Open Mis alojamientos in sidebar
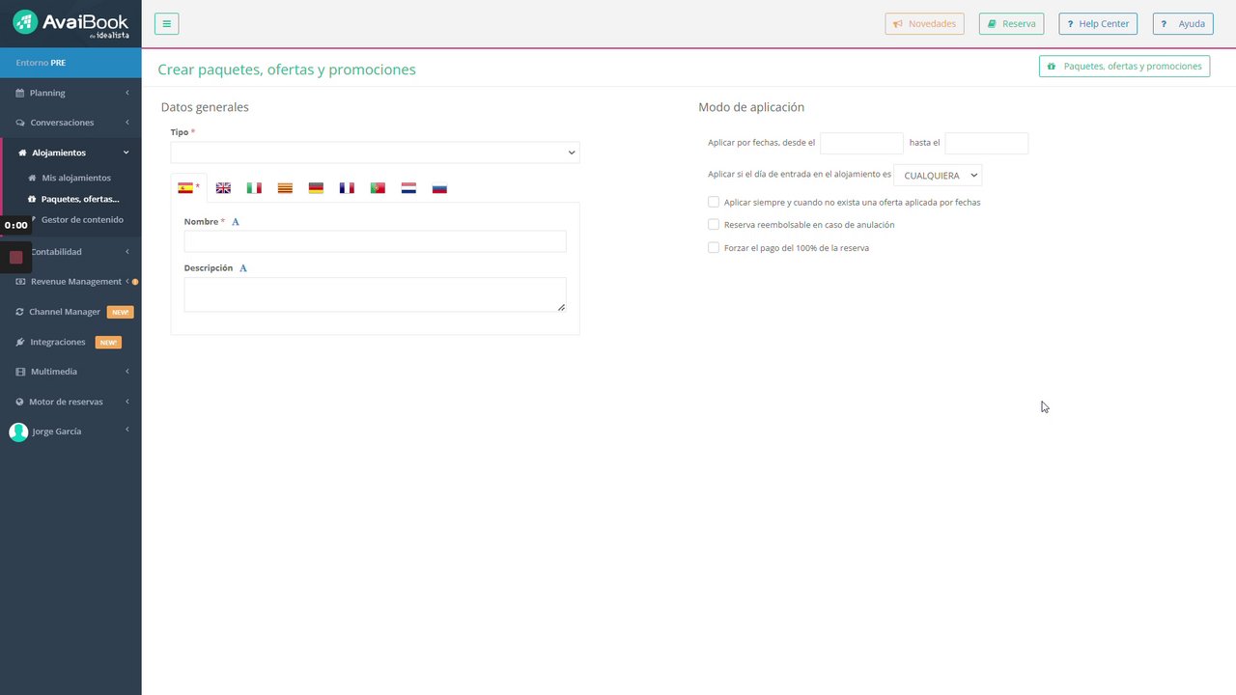Screen dimensions: 1236x695 pos(76,179)
